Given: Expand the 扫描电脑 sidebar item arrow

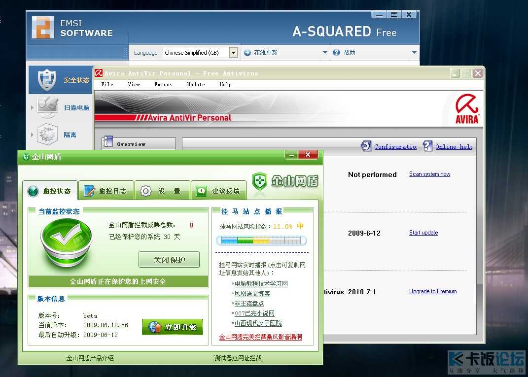Looking at the screenshot, I should click(x=32, y=107).
